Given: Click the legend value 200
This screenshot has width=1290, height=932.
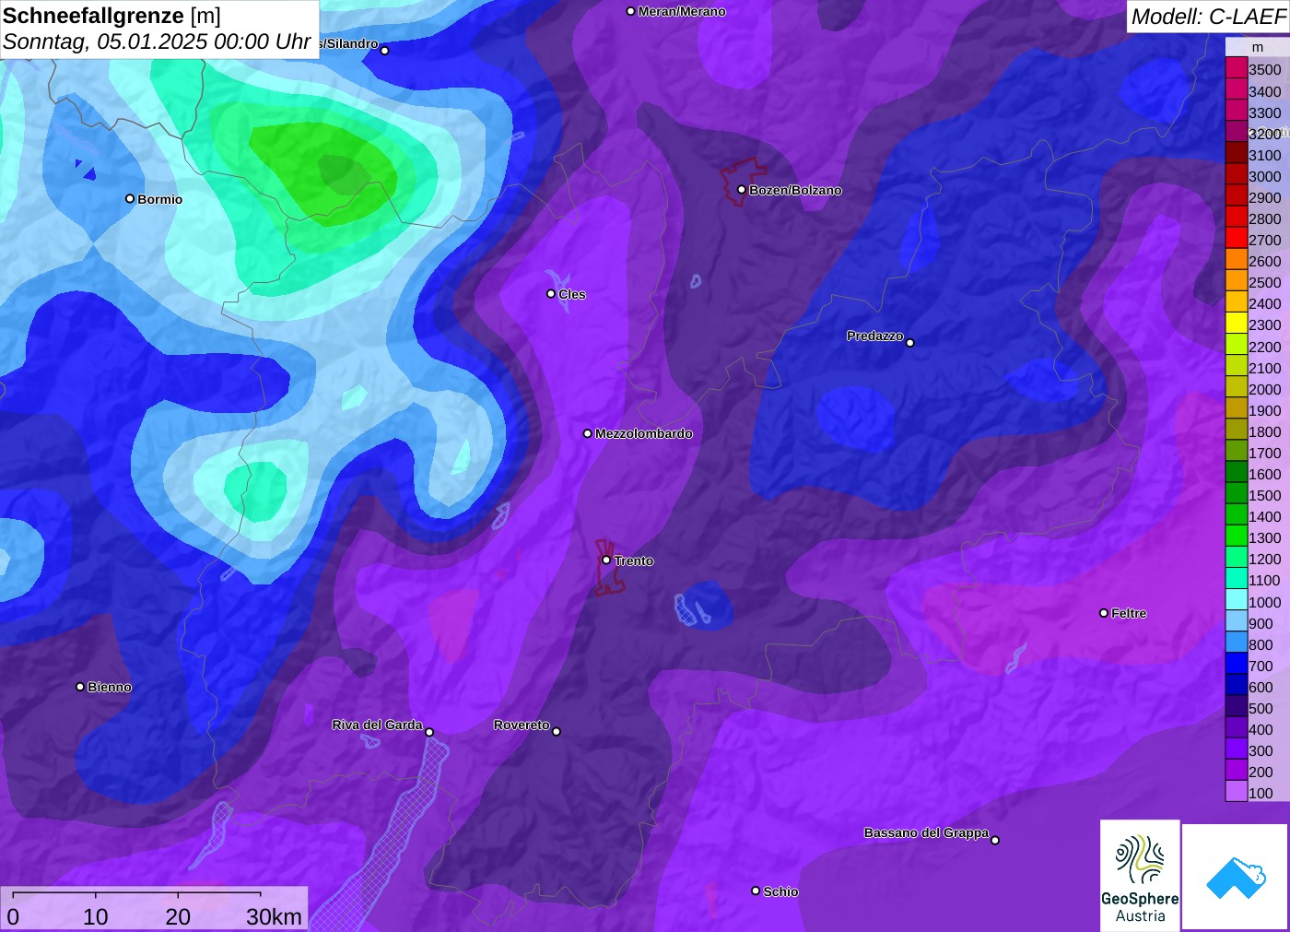Looking at the screenshot, I should coord(1261,772).
